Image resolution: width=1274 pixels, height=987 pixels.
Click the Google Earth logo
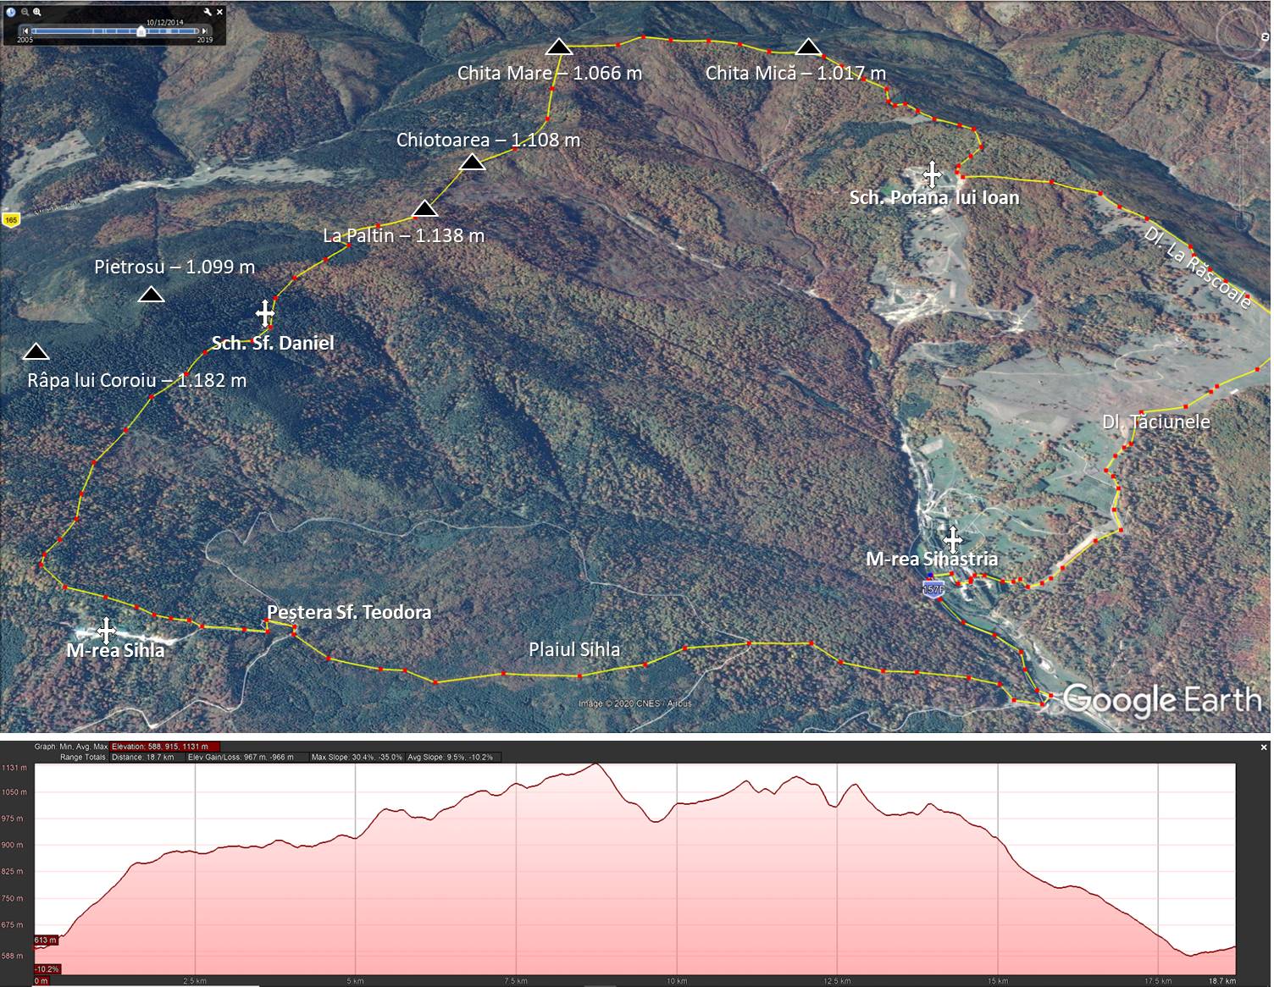click(1161, 700)
